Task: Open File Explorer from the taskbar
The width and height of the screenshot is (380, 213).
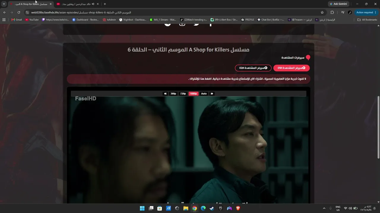Action: click(186, 208)
